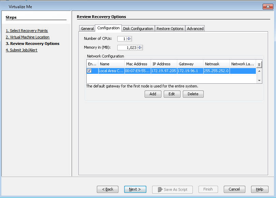The height and width of the screenshot is (198, 276).
Task: Edit the selected network configuration
Action: [x=172, y=94]
